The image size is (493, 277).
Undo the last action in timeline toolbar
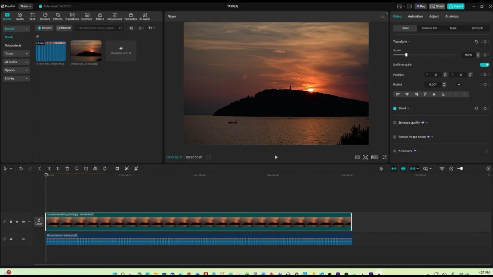[x=21, y=169]
